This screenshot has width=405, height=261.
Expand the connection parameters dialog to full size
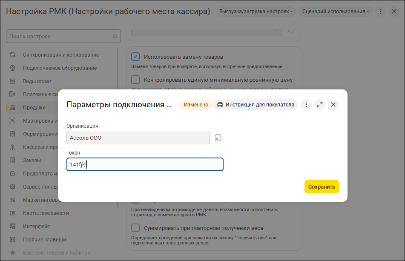320,105
